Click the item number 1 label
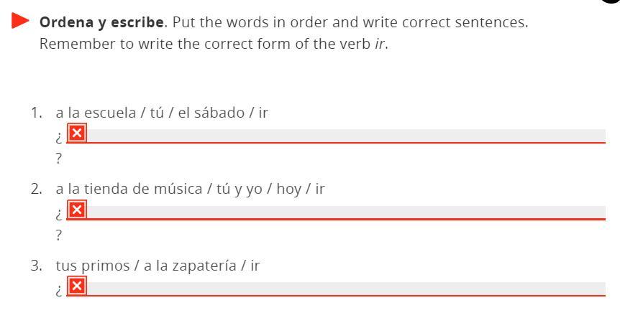This screenshot has height=318, width=620. coord(36,113)
